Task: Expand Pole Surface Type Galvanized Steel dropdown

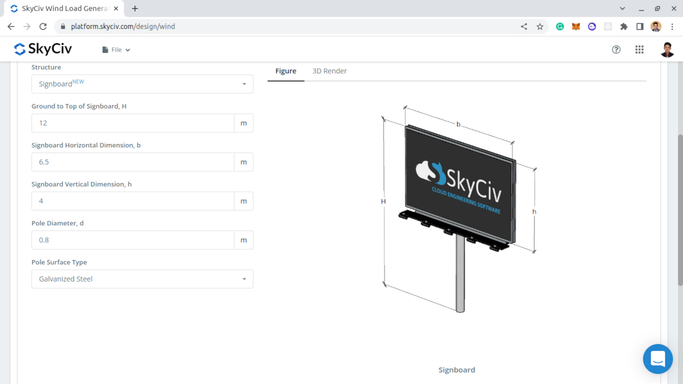Action: (x=142, y=279)
